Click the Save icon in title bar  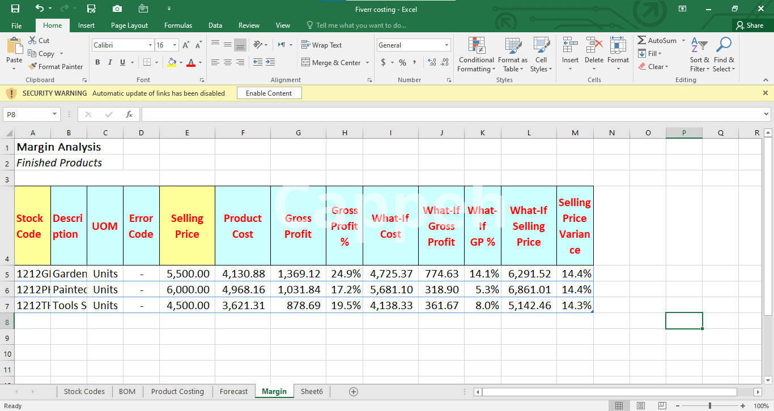click(15, 8)
